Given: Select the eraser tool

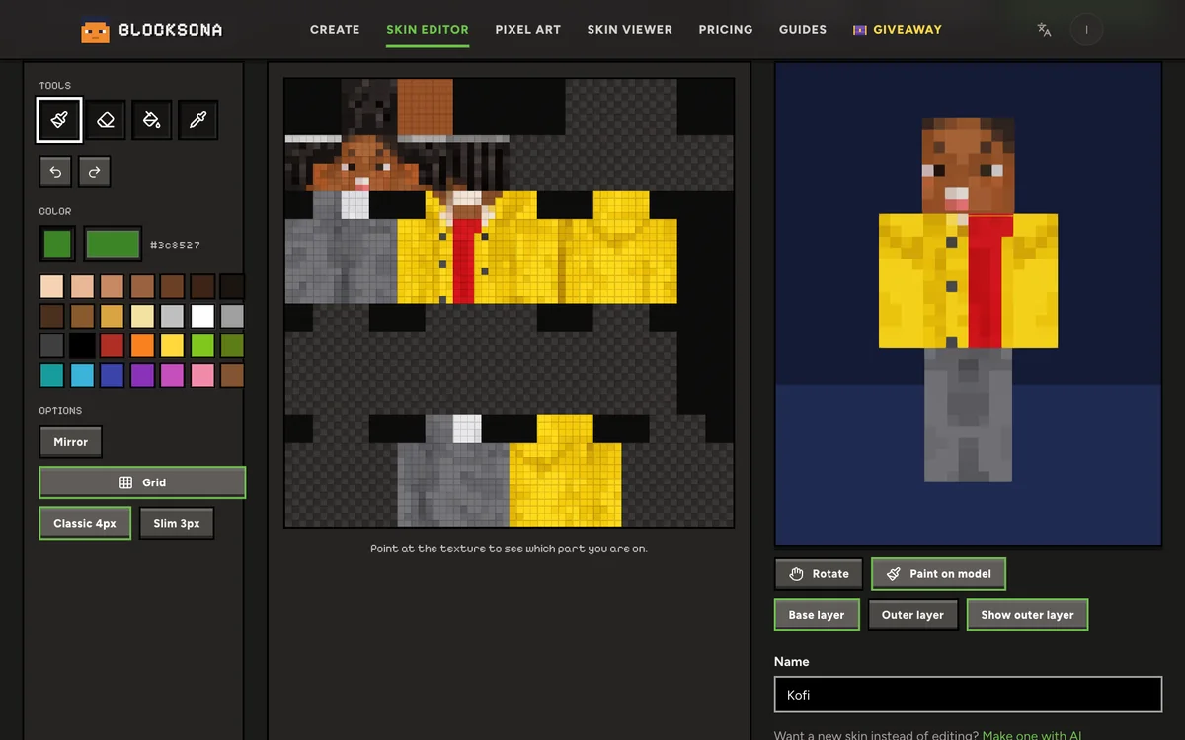Looking at the screenshot, I should tap(106, 120).
